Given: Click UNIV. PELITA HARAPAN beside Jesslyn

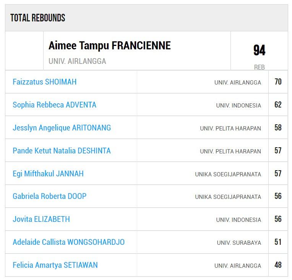Looking at the screenshot, I should (x=230, y=128).
